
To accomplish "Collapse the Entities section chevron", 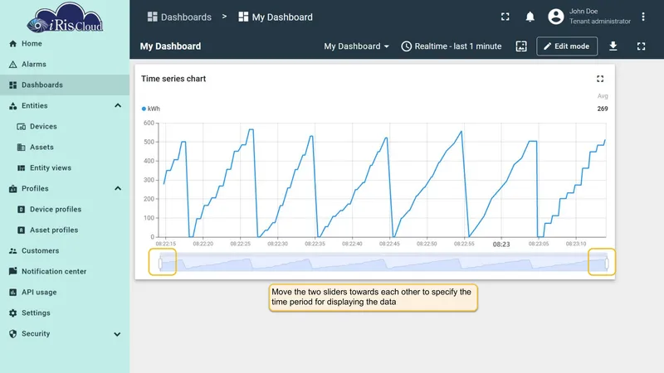I will click(x=118, y=106).
